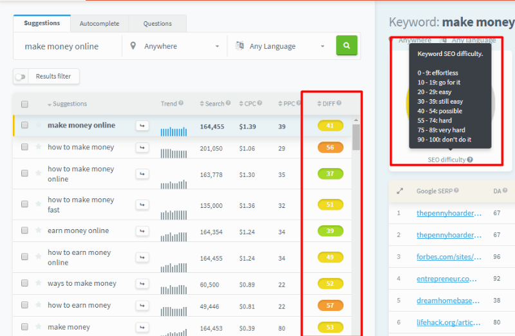Screen dimensions: 515x336
Task: Check the how to make money row checkbox
Action: tap(24, 147)
